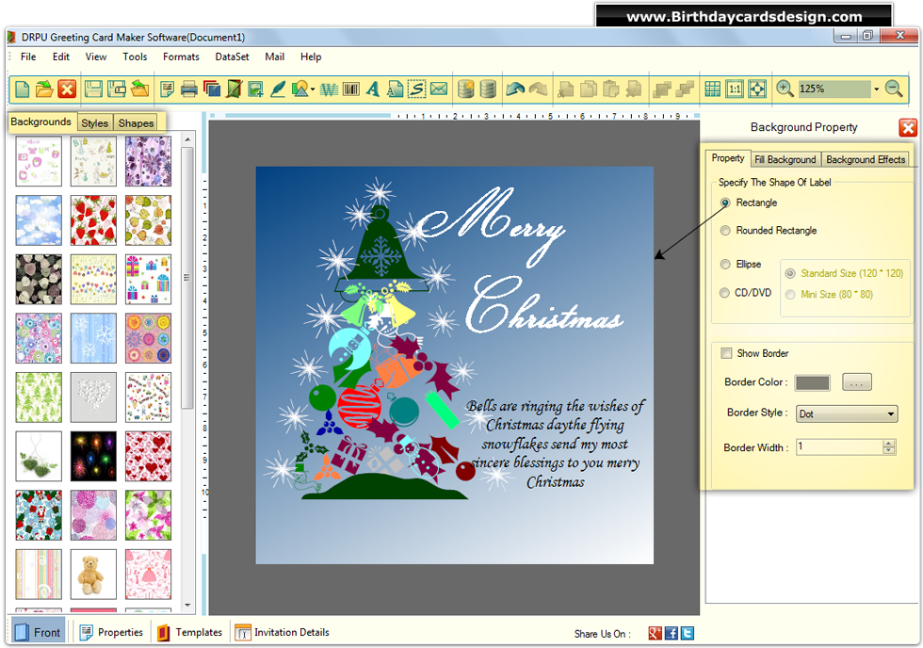This screenshot has height=648, width=923.
Task: Open the DataSet menu
Action: pyautogui.click(x=232, y=57)
